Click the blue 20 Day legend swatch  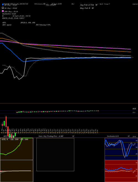tap(3, 4)
